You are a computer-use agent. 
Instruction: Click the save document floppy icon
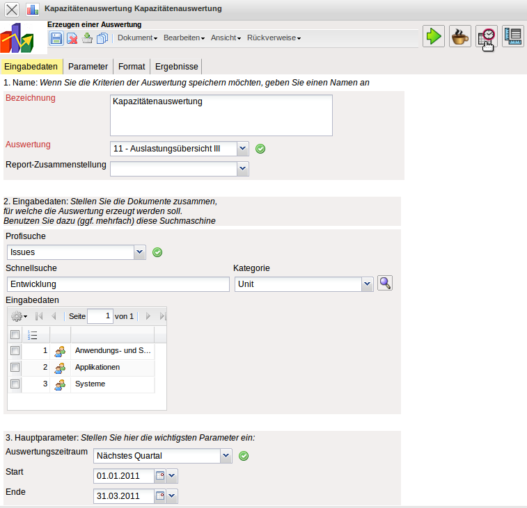pos(56,38)
